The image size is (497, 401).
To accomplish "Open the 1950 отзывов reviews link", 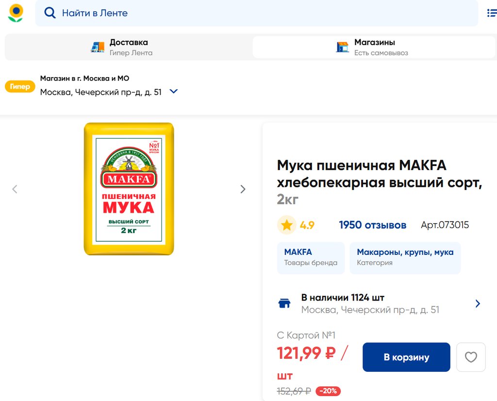I will tap(372, 225).
